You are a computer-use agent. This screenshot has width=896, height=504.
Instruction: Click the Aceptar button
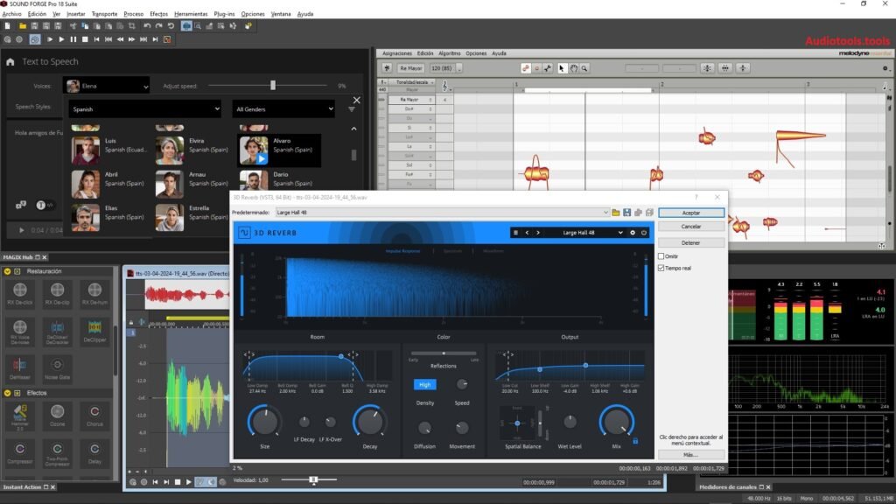[690, 213]
